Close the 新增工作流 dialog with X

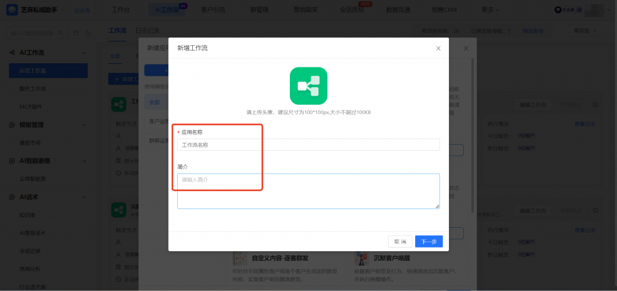[x=439, y=48]
